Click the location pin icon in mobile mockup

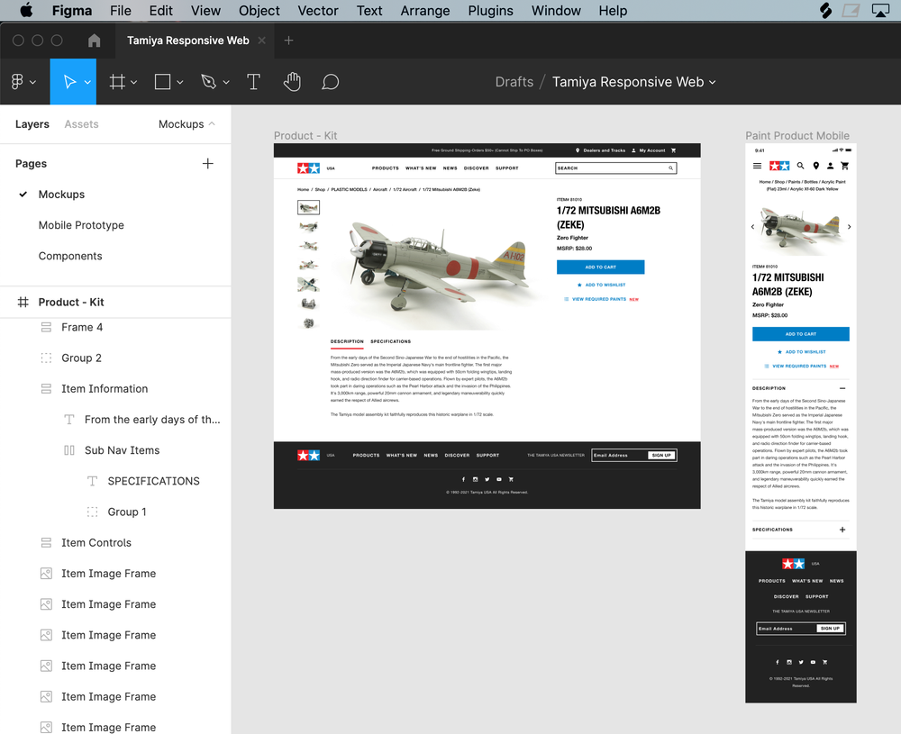[x=816, y=166]
